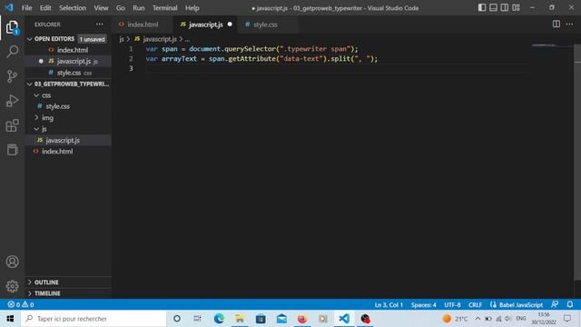Open the Accounts menu icon
The height and width of the screenshot is (327, 581).
[x=12, y=262]
